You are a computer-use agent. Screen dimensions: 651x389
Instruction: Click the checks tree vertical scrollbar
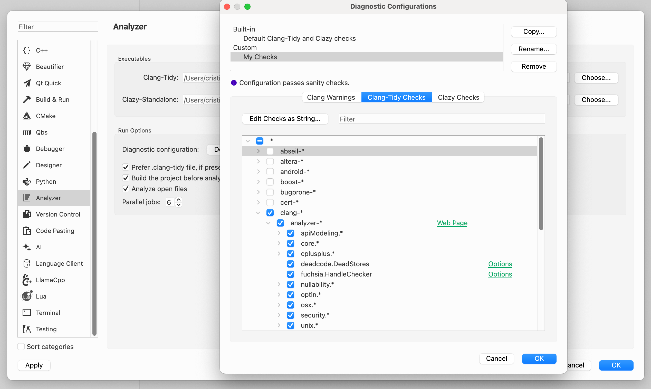point(541,183)
